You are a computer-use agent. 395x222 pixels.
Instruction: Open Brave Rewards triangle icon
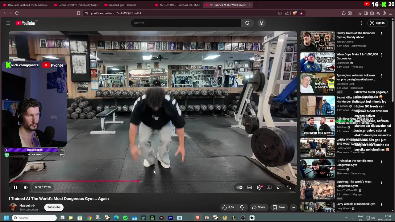coord(301,13)
